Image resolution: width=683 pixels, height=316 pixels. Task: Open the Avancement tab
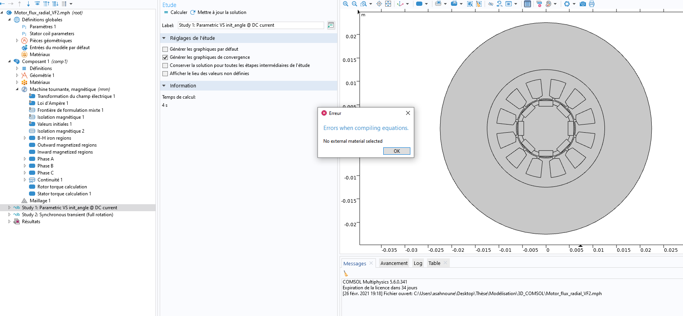point(394,263)
